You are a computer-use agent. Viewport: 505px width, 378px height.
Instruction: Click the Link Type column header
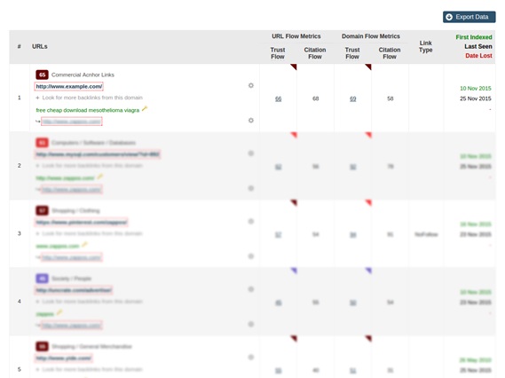[x=425, y=46]
